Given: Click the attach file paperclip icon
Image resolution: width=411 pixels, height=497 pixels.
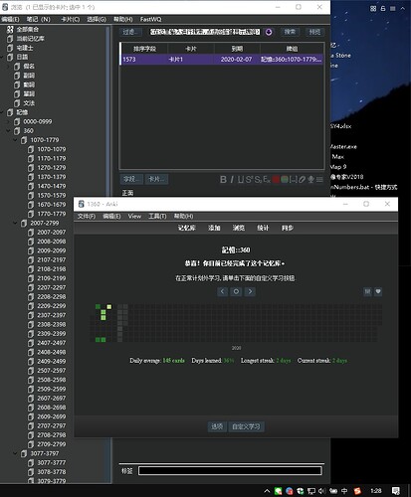Looking at the screenshot, I should [302, 179].
